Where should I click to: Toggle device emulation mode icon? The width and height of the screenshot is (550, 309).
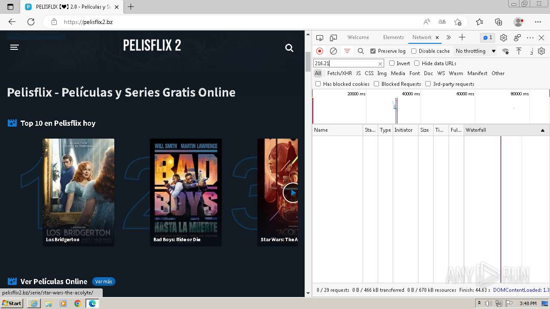pyautogui.click(x=333, y=38)
